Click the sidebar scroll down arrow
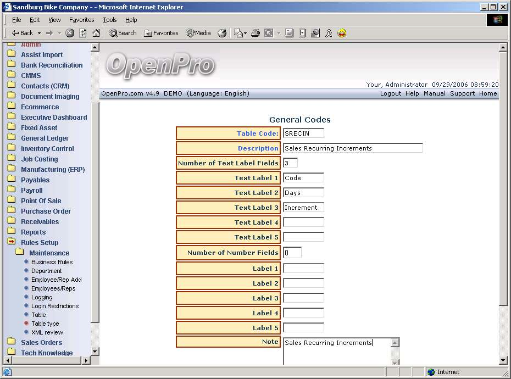This screenshot has height=379, width=511. coord(95,351)
